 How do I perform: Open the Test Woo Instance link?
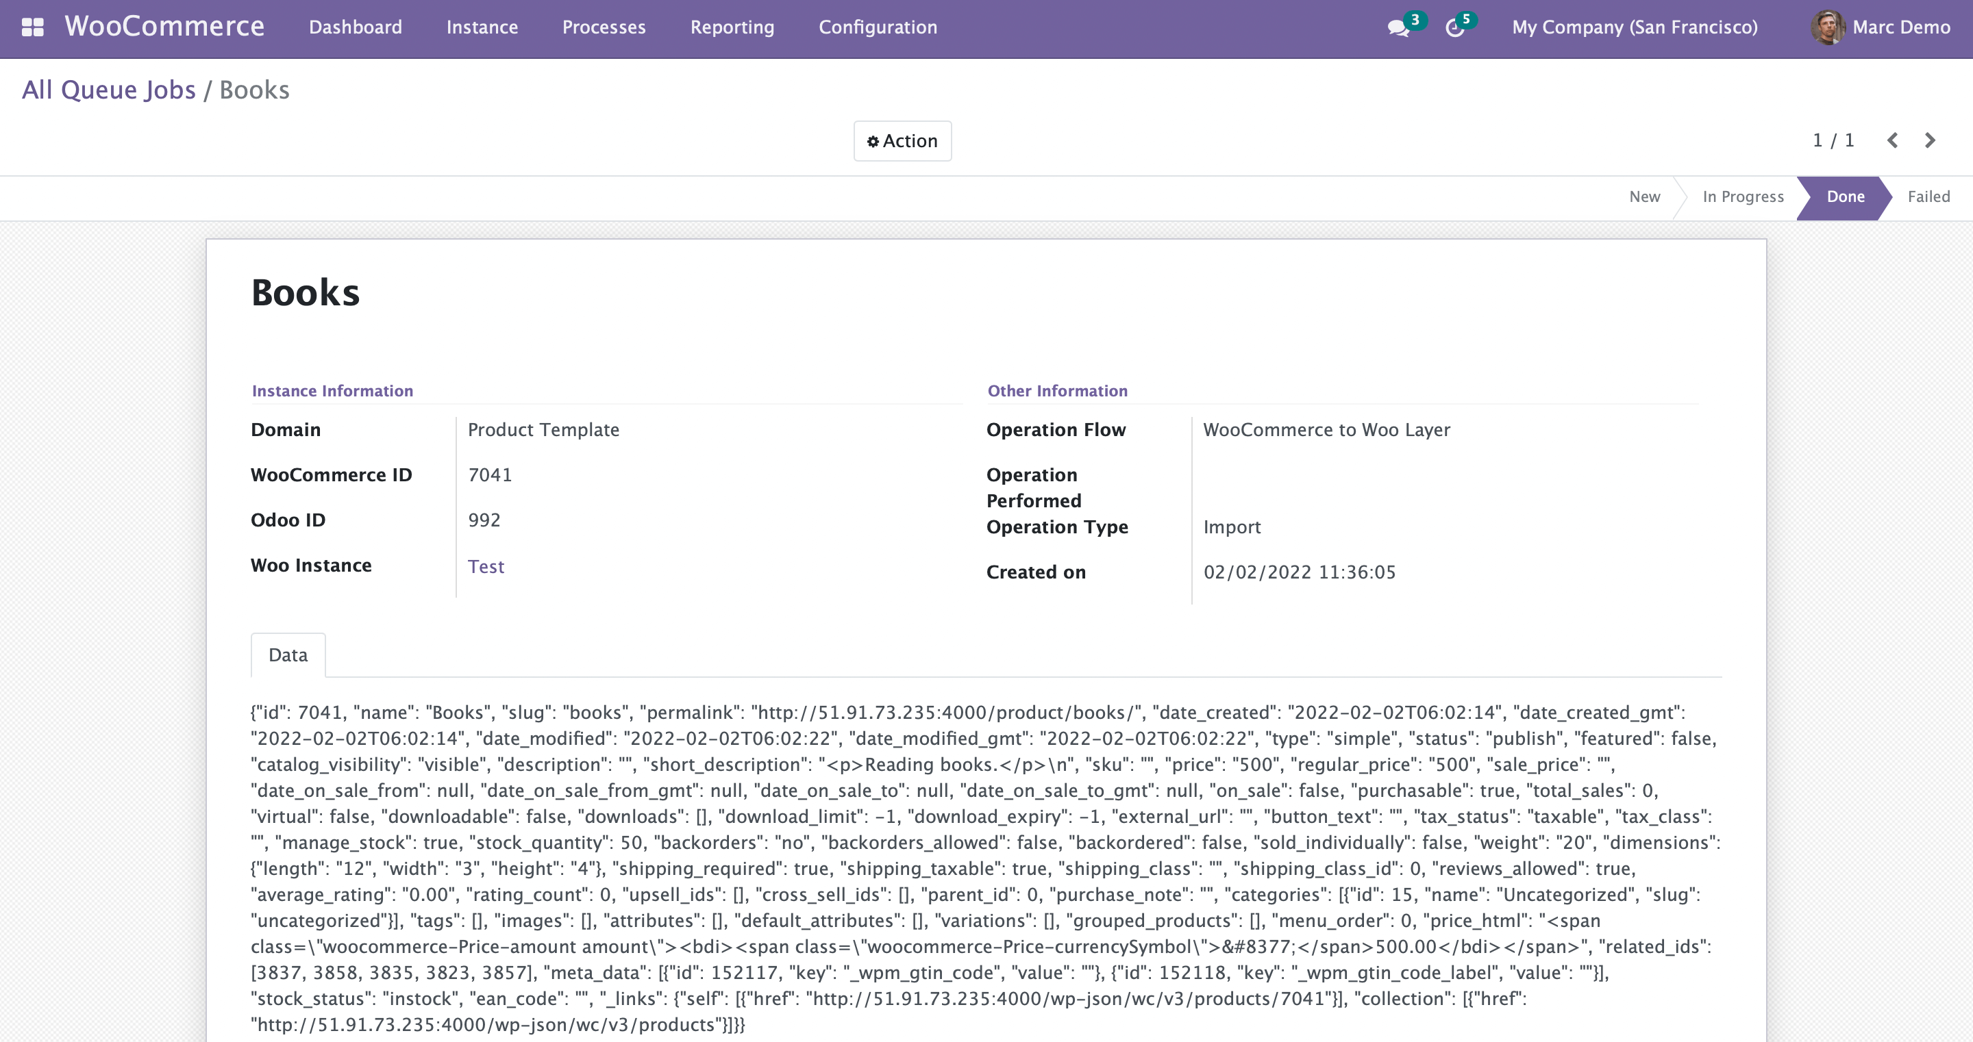pos(486,567)
